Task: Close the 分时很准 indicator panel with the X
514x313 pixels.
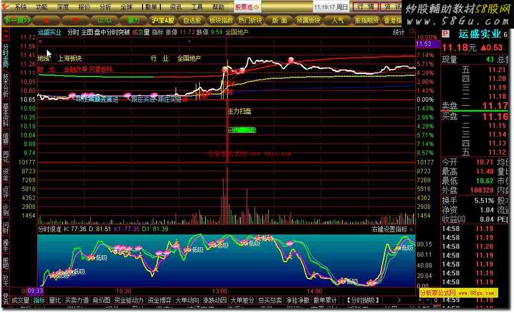Action: 411,230
